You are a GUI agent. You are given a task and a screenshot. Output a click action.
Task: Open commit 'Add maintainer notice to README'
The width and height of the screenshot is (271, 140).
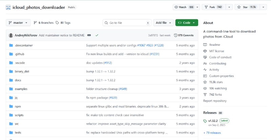62,35
